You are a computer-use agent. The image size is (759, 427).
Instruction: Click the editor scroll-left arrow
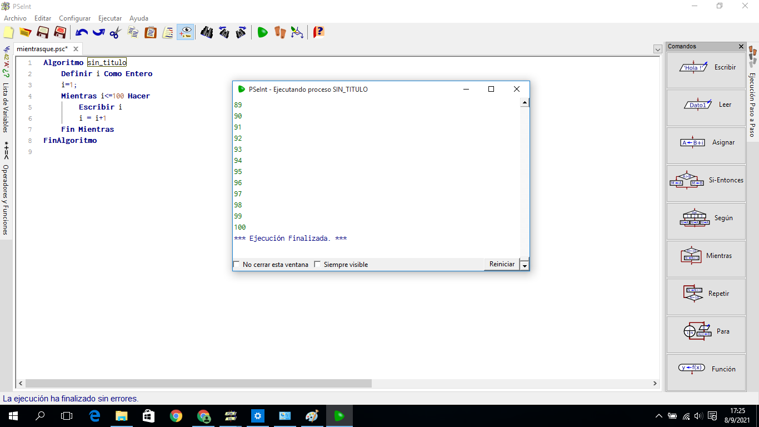click(x=21, y=384)
